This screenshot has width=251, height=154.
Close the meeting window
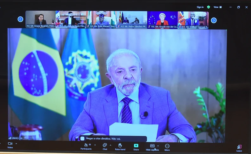click(247, 7)
